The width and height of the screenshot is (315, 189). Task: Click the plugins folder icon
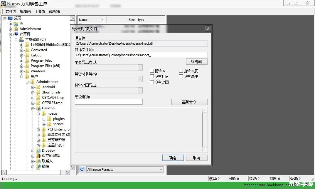[49, 119]
